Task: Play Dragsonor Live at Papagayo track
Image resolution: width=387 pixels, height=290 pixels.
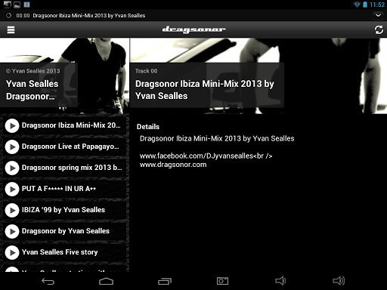Action: pyautogui.click(x=12, y=147)
